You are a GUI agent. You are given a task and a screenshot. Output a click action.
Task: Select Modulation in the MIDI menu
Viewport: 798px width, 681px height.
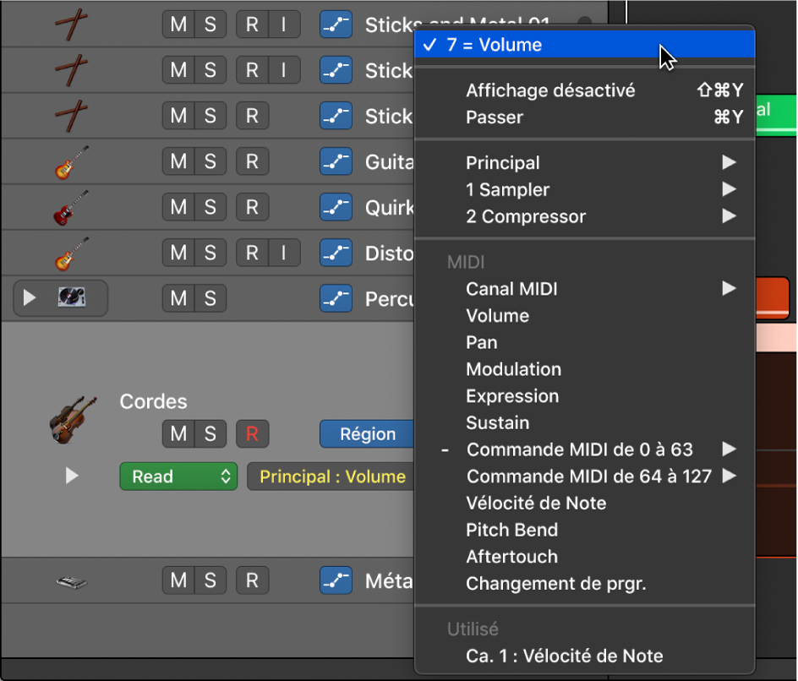[x=584, y=369]
